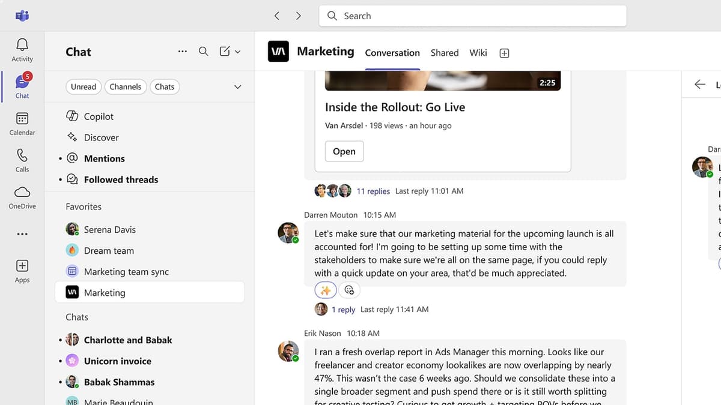Viewport: 721px width, 405px height.
Task: Open Copilot in the chat list
Action: 99,116
